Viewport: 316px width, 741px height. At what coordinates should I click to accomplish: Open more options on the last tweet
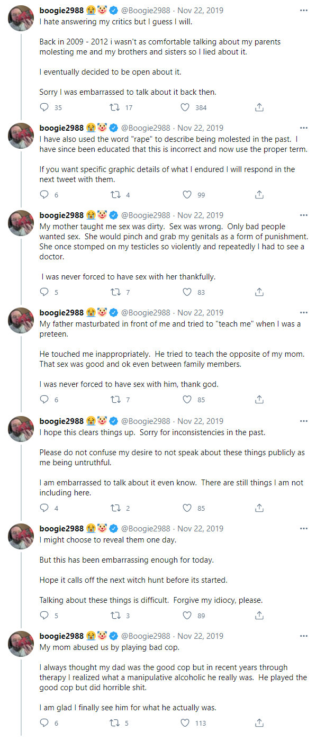click(x=303, y=636)
